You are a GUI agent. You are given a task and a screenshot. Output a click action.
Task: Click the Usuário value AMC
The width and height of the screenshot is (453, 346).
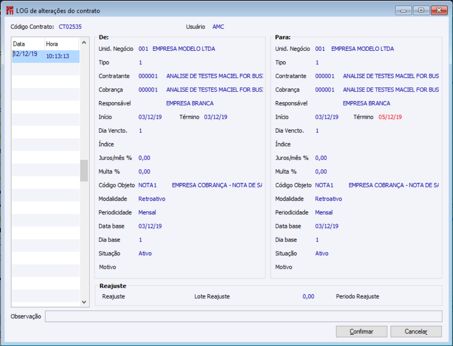pos(218,27)
